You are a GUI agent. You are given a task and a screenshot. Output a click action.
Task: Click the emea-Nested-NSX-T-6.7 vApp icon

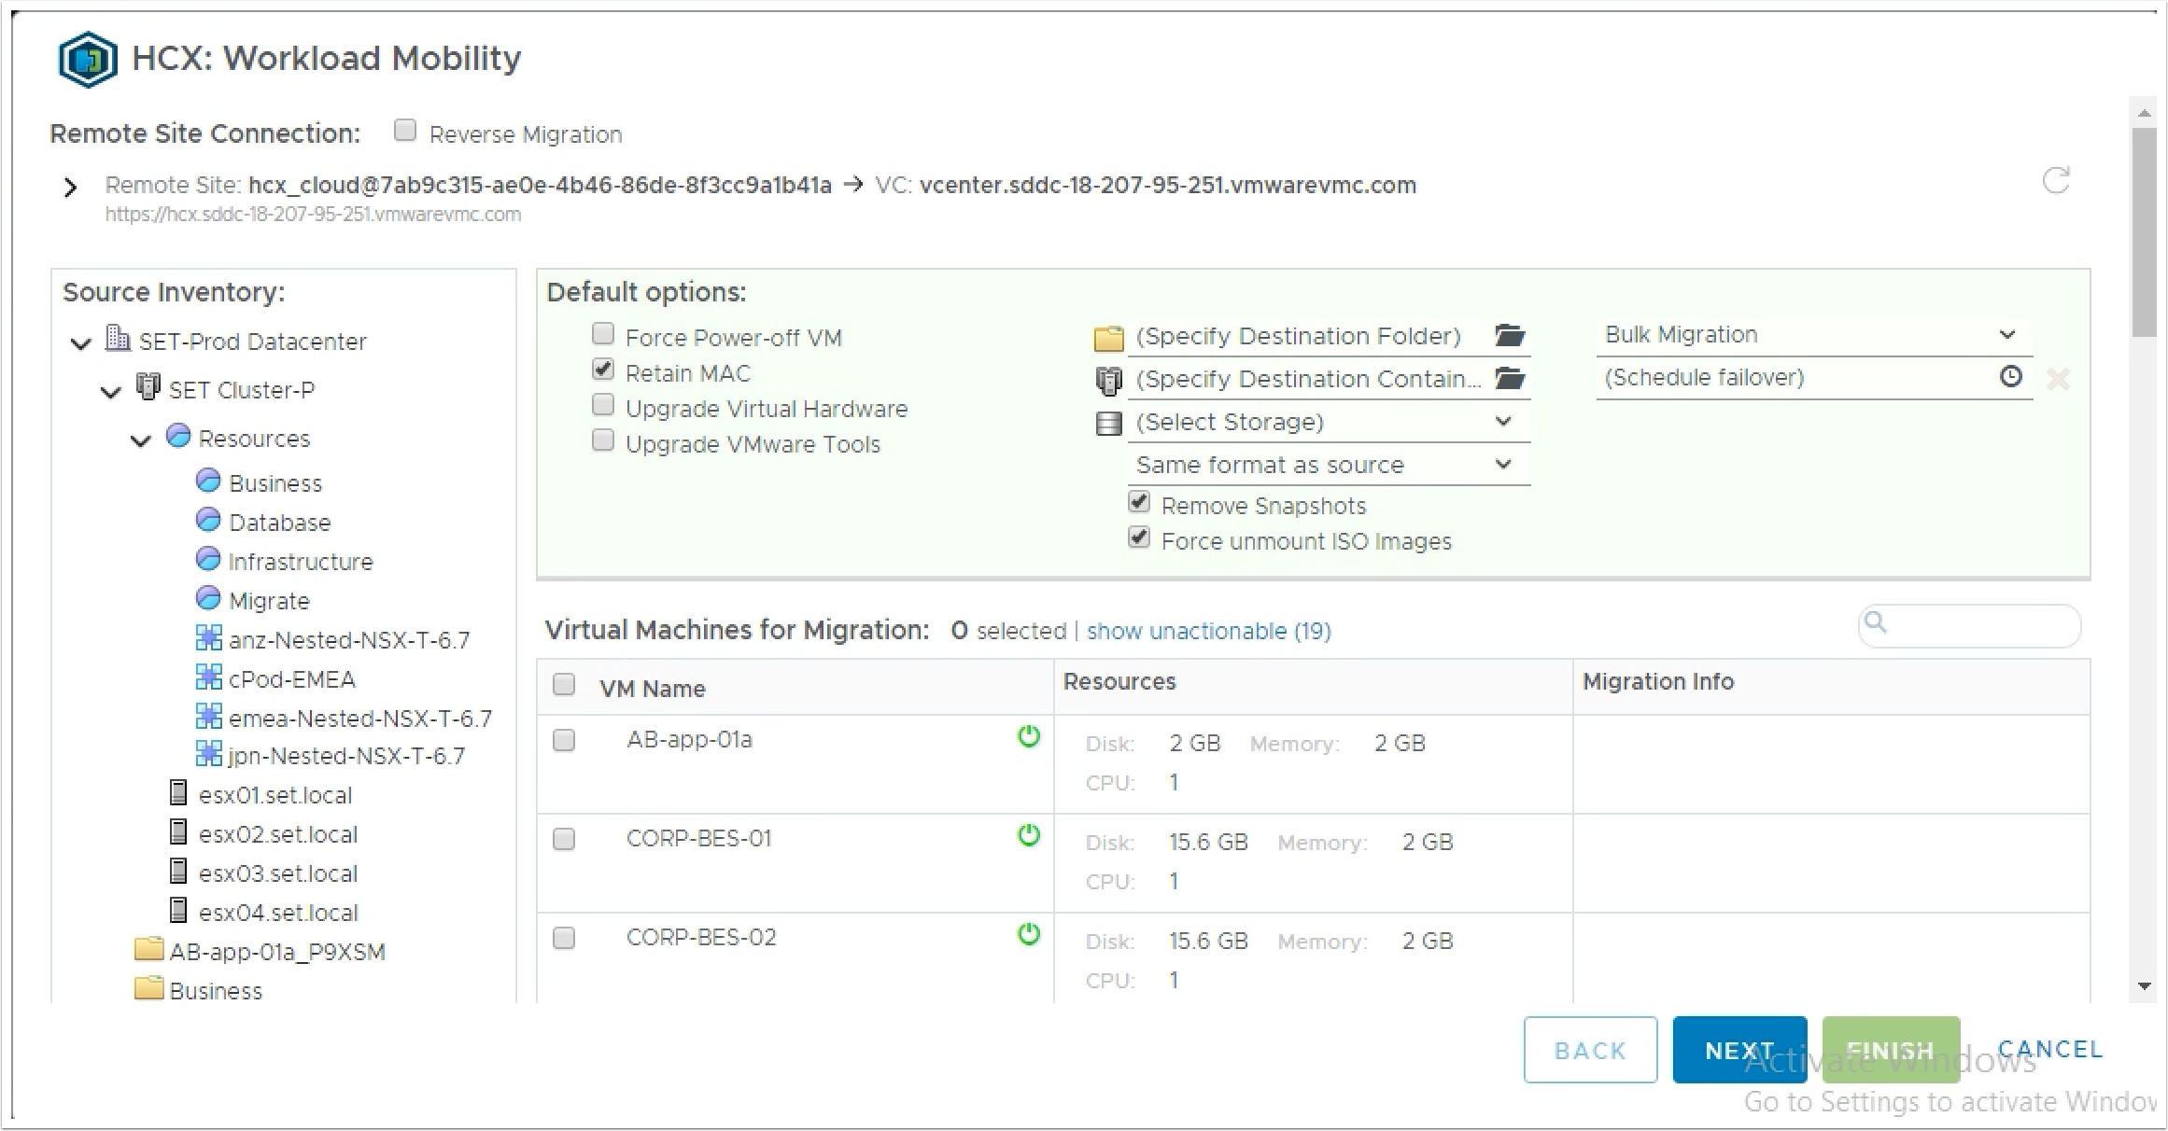208,716
